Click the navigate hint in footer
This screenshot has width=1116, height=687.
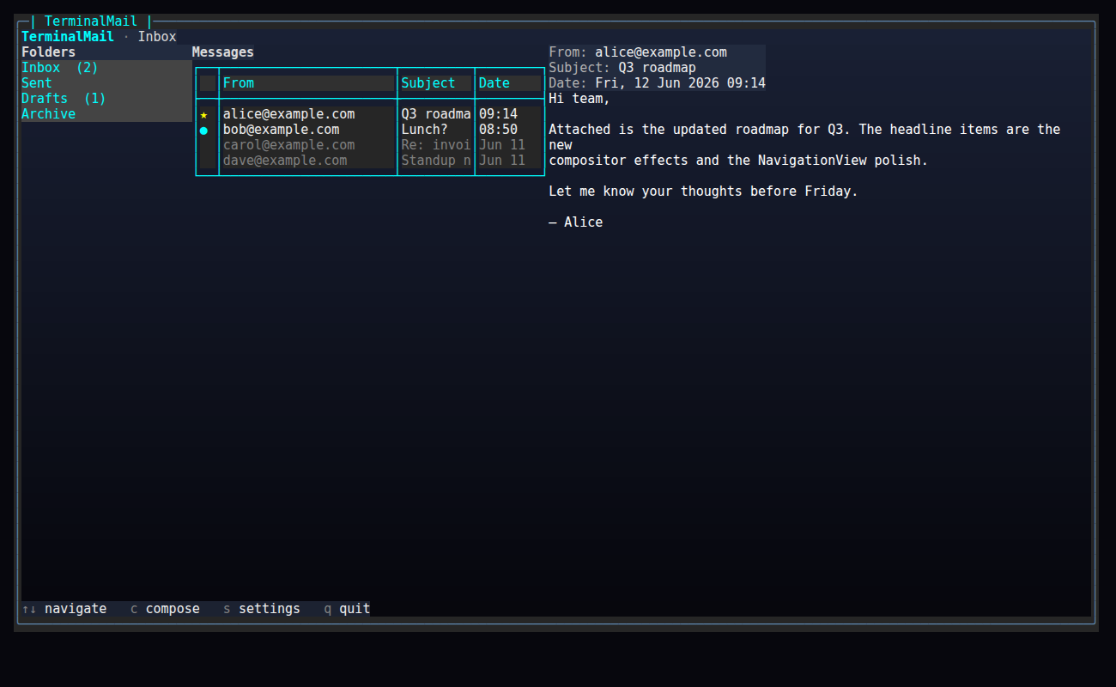64,609
